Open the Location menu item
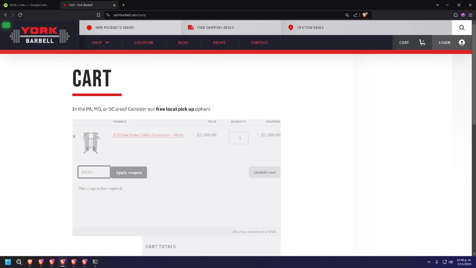The image size is (476, 268). [x=143, y=43]
